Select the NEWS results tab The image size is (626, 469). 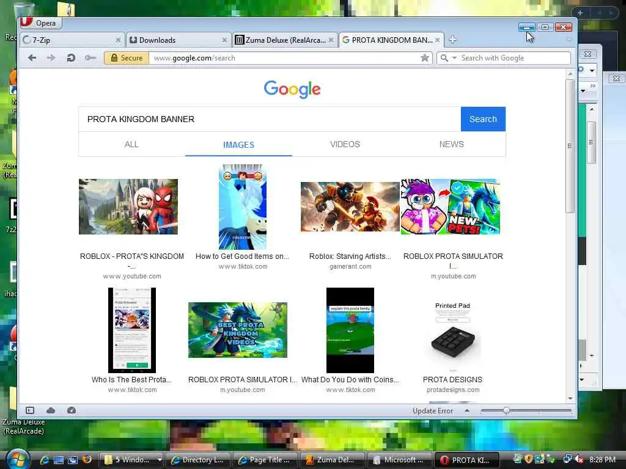(452, 144)
